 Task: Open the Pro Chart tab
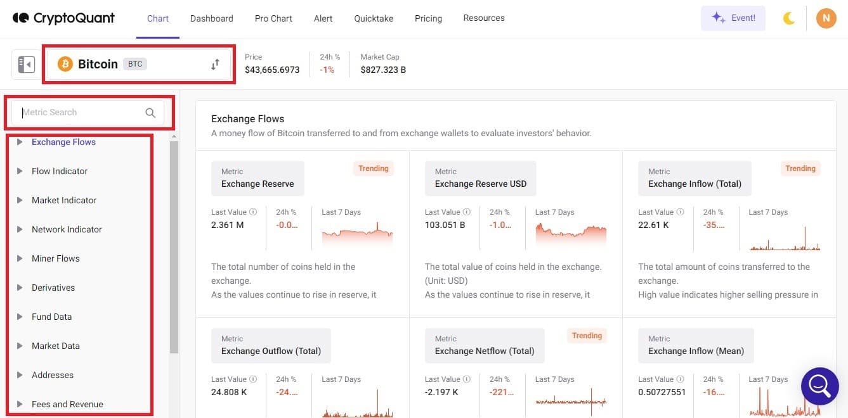pos(273,18)
